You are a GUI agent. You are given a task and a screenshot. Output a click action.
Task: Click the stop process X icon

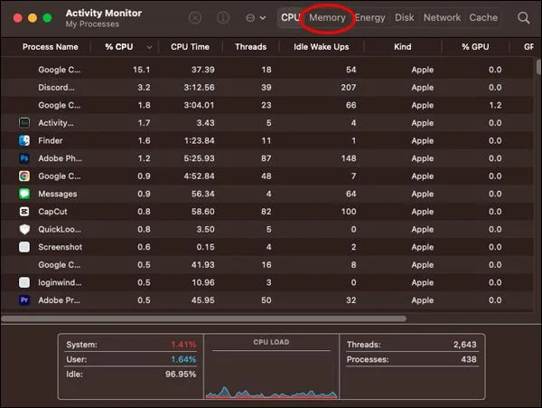pyautogui.click(x=195, y=18)
